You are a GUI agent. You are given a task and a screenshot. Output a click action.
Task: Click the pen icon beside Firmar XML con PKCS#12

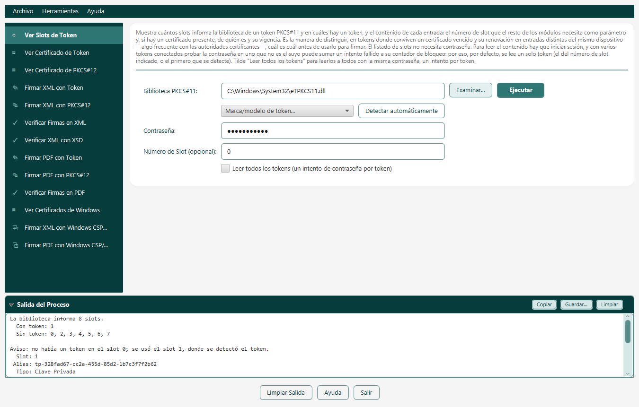14,105
